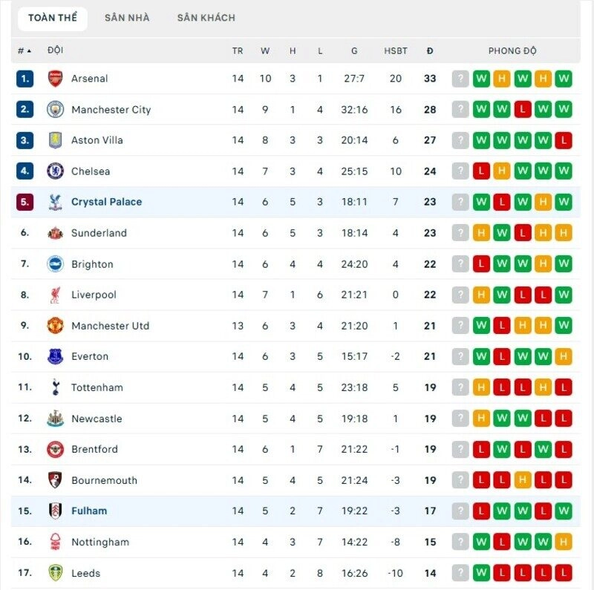The height and width of the screenshot is (590, 594).
Task: Switch to the SÂN KHÁCH tab
Action: (206, 17)
